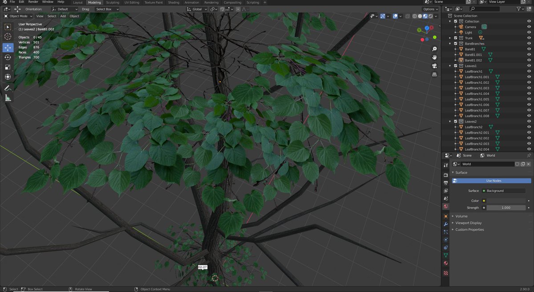This screenshot has width=534, height=292.
Task: Toggle viewport overlays button
Action: pyautogui.click(x=395, y=16)
